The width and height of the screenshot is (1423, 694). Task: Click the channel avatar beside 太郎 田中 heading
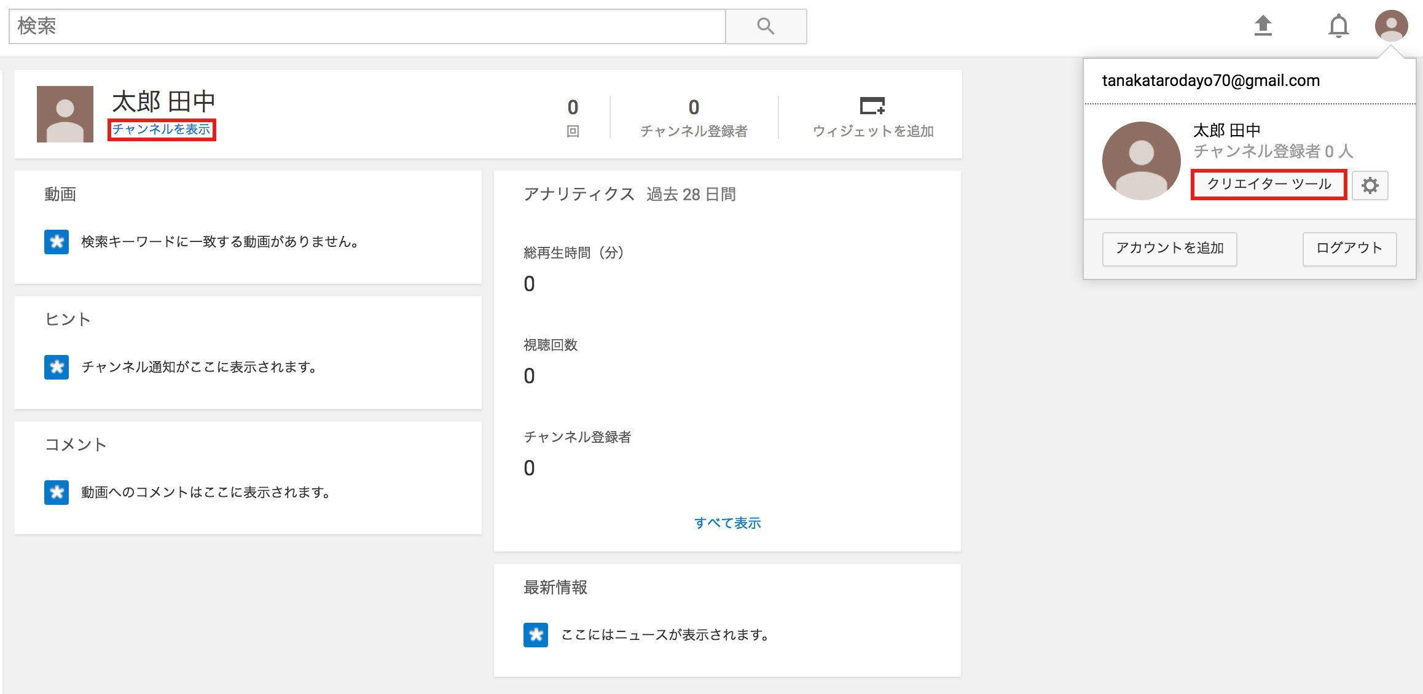click(x=65, y=114)
